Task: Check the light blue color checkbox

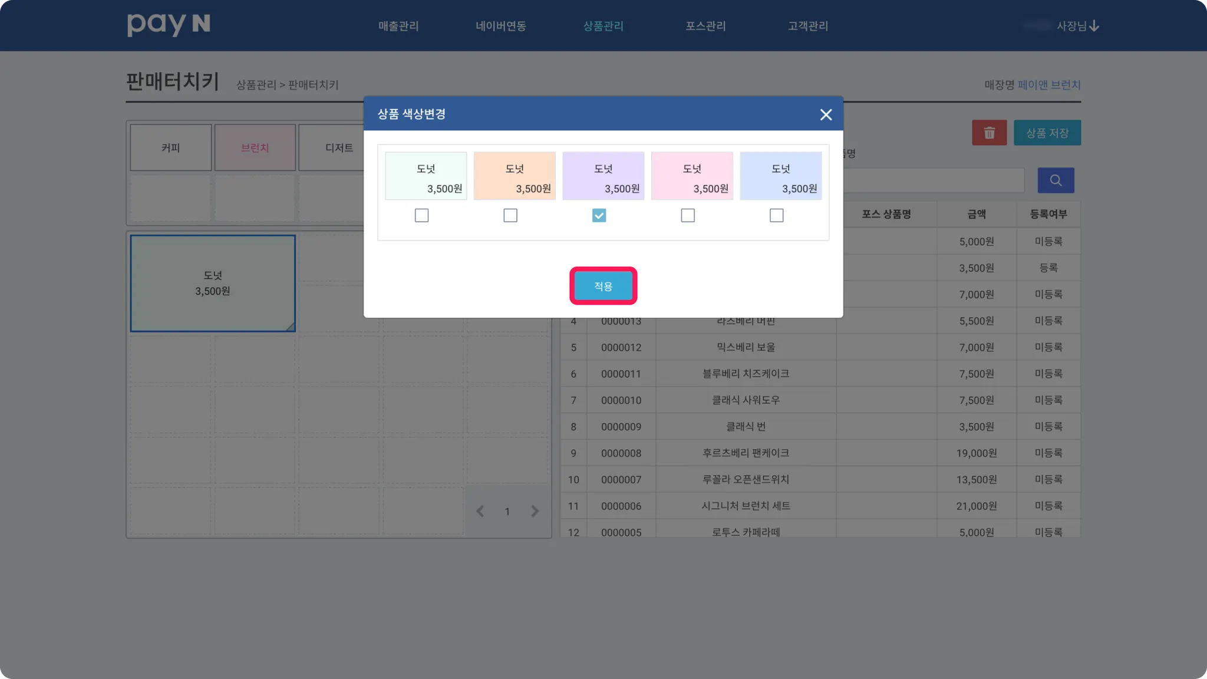Action: tap(776, 216)
